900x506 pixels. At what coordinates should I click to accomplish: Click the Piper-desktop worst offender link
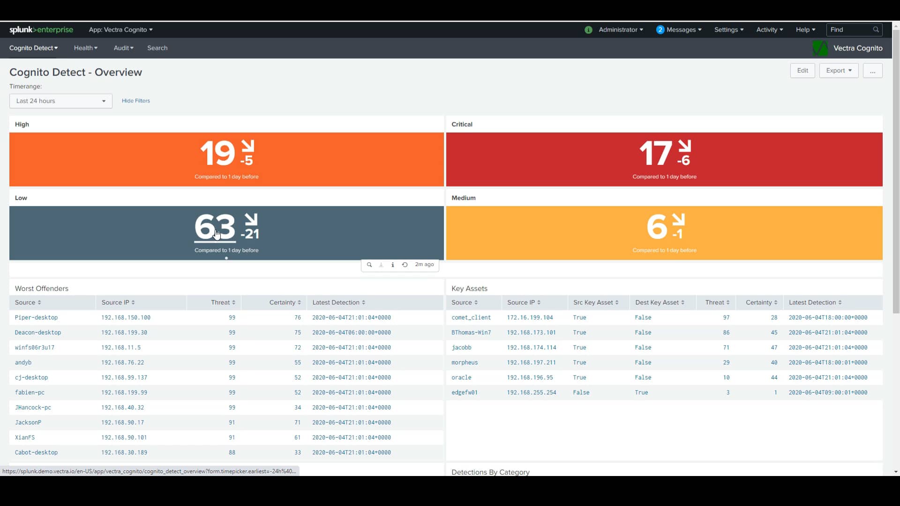(x=36, y=317)
